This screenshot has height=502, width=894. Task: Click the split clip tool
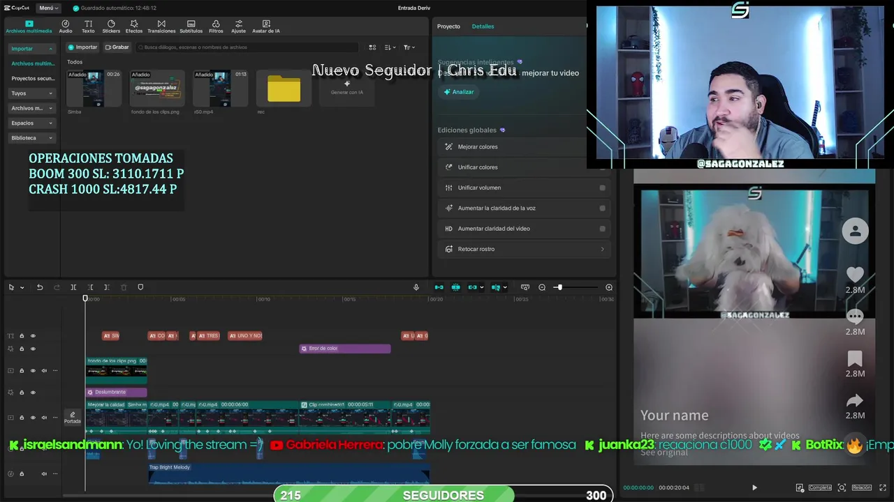click(x=73, y=287)
